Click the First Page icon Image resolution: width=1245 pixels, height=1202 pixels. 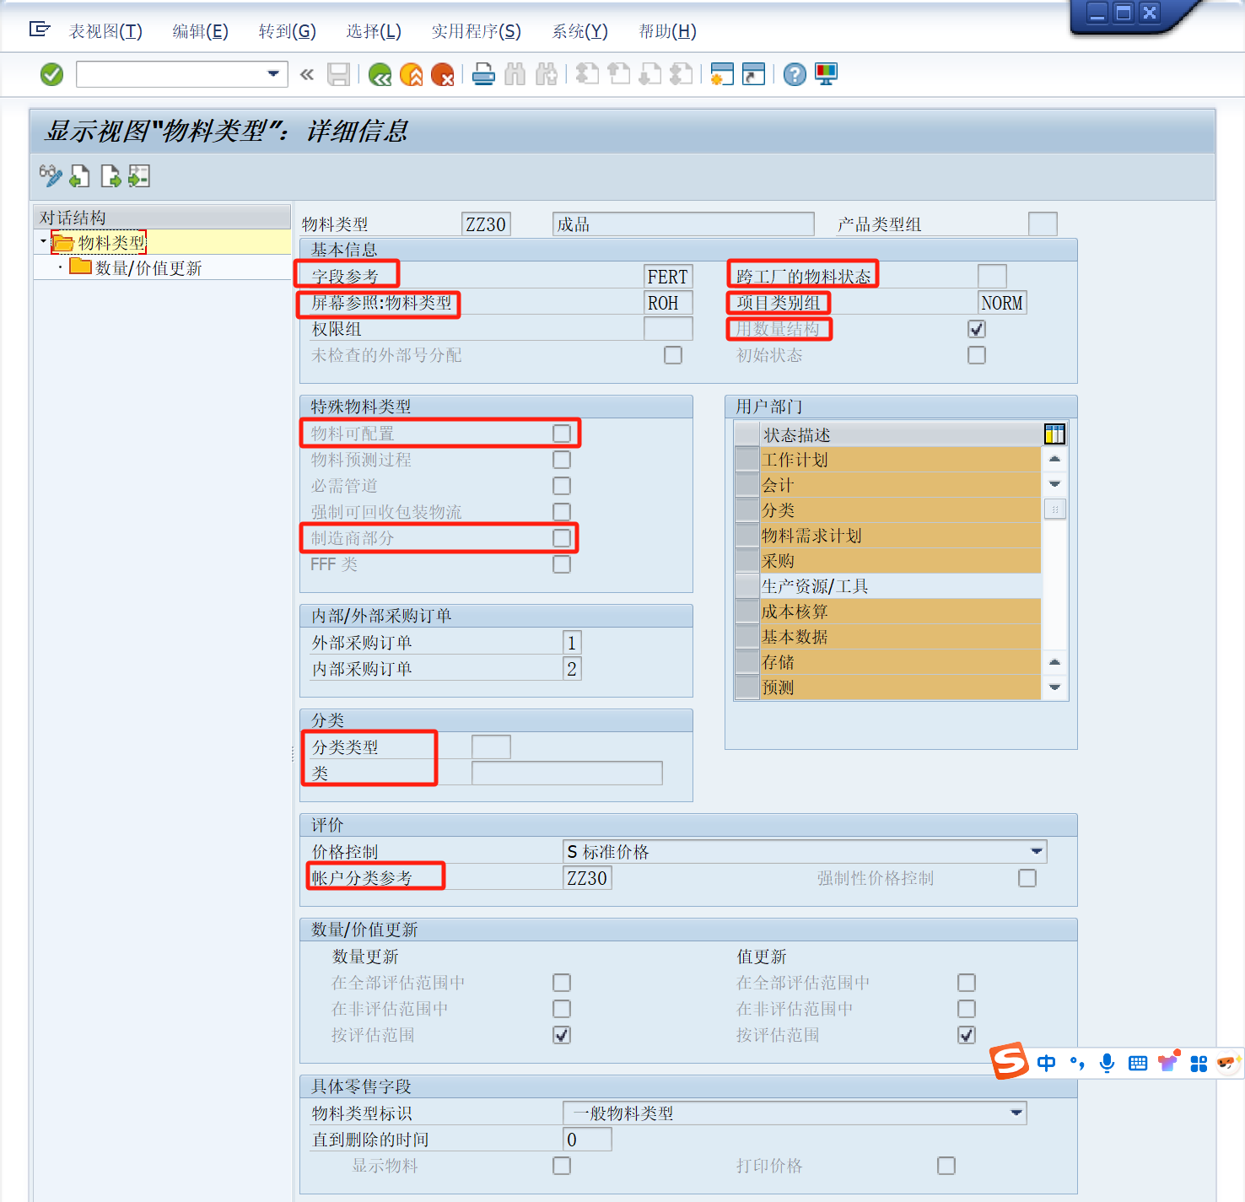tap(587, 74)
